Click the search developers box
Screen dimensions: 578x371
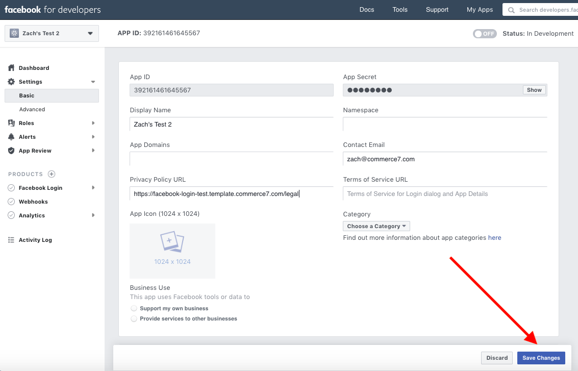coord(540,10)
